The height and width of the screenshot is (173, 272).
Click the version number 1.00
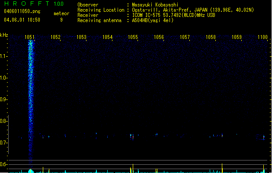coord(58,4)
